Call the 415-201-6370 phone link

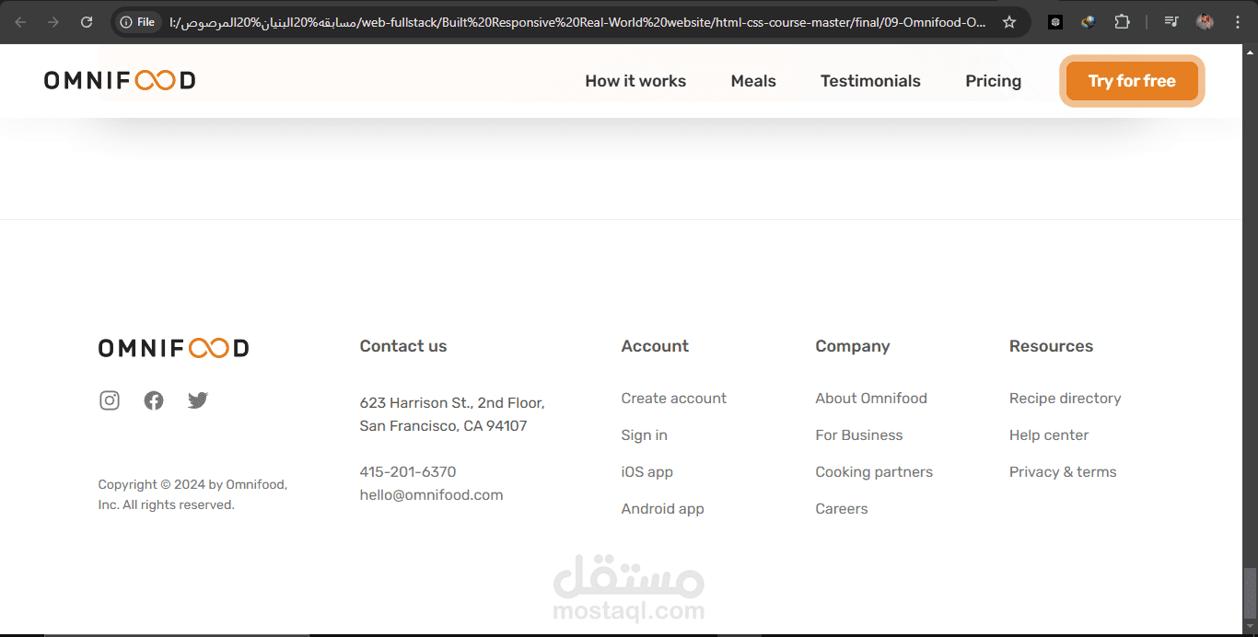(407, 472)
